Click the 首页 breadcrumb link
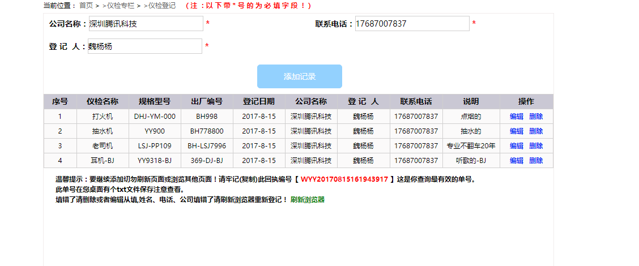The width and height of the screenshot is (639, 266). pos(86,6)
